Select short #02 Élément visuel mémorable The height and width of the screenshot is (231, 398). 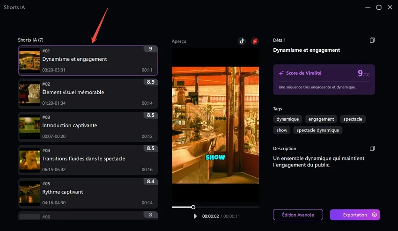coord(88,94)
